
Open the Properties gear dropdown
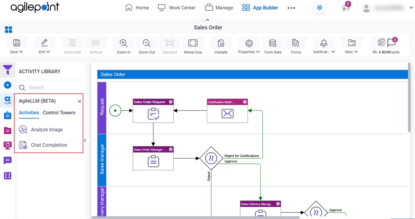point(249,46)
